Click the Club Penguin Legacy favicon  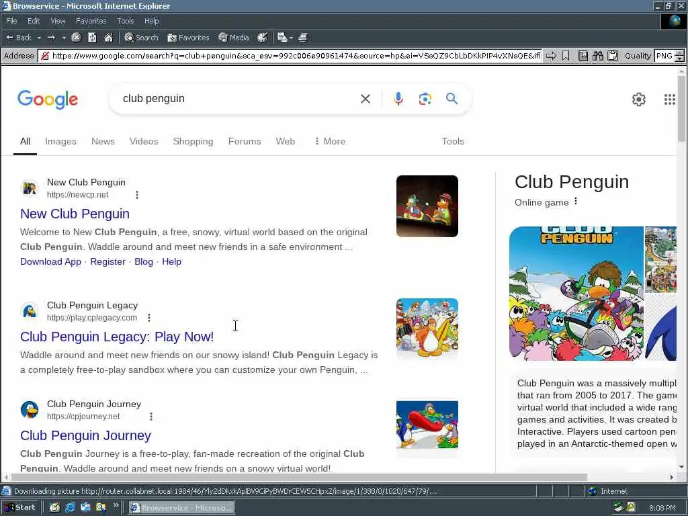[x=30, y=311]
